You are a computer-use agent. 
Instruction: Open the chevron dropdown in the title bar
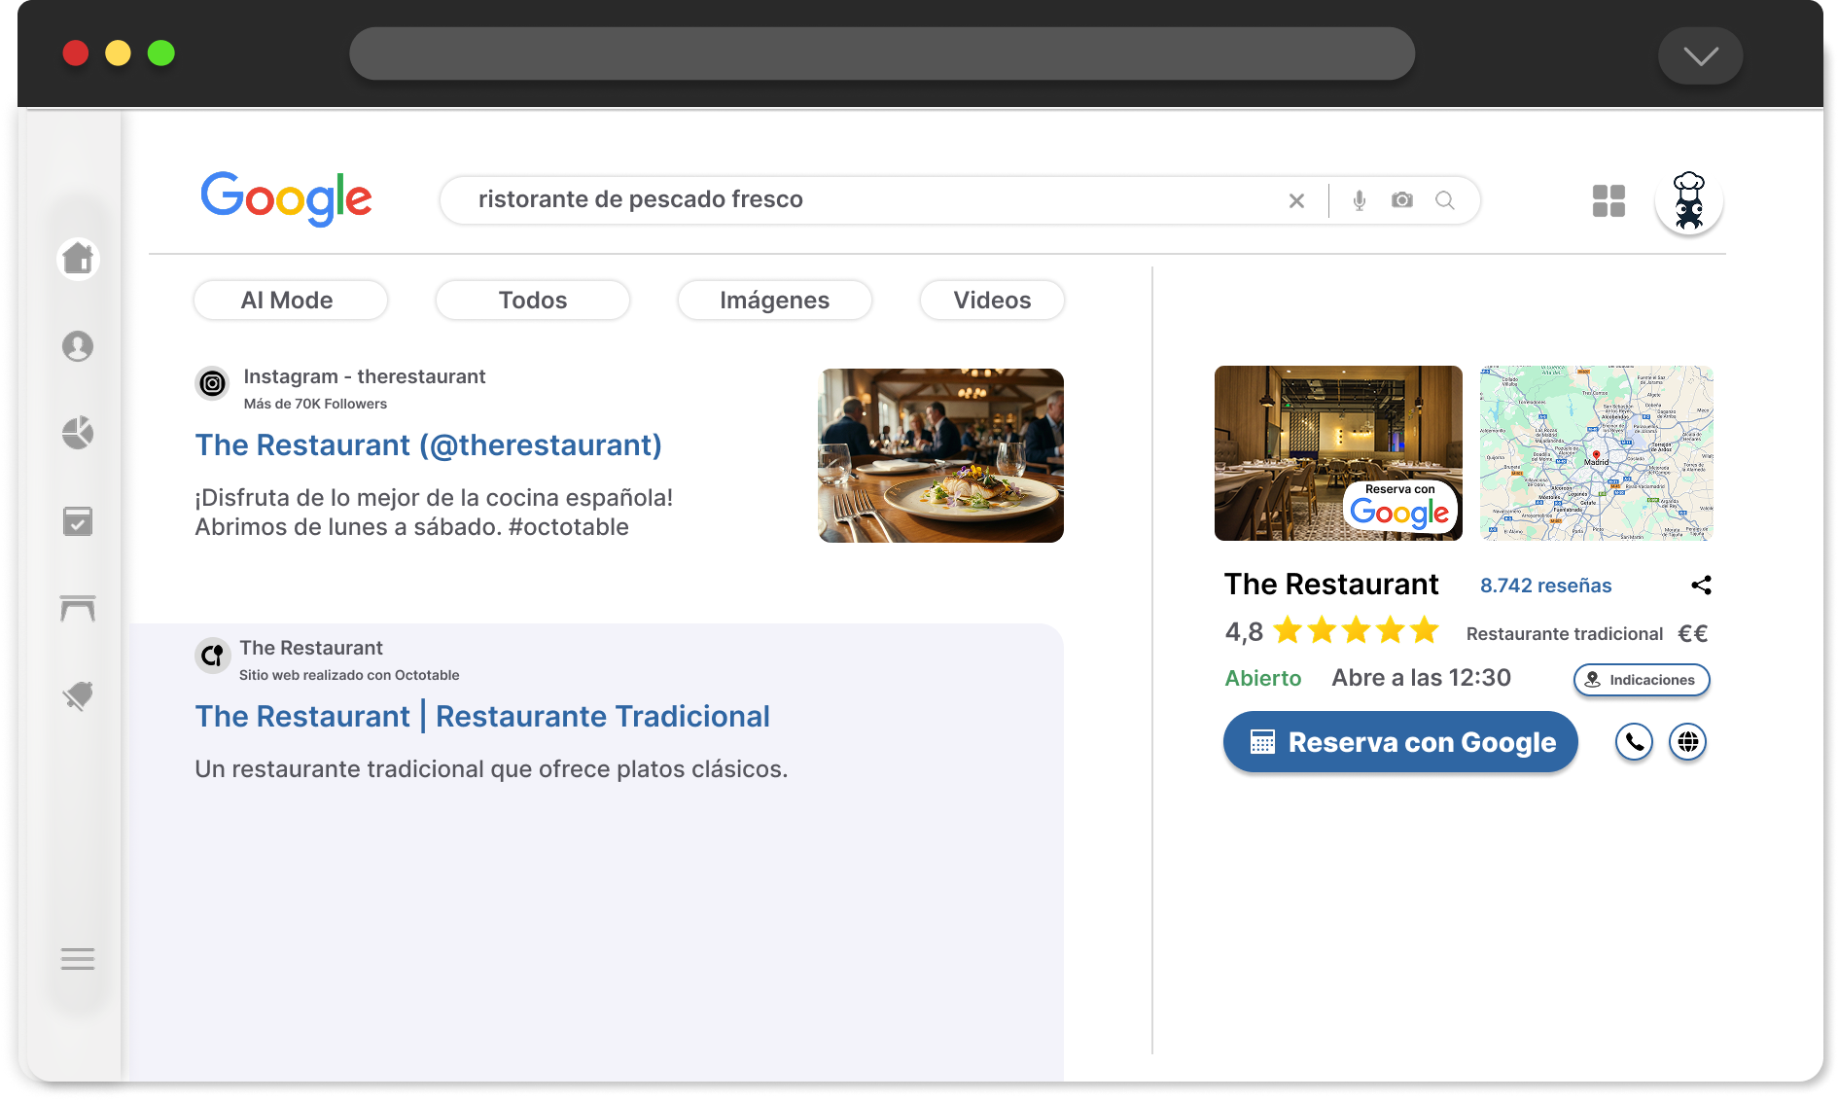[1700, 55]
